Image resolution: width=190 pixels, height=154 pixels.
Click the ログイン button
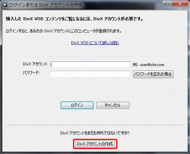point(77,105)
